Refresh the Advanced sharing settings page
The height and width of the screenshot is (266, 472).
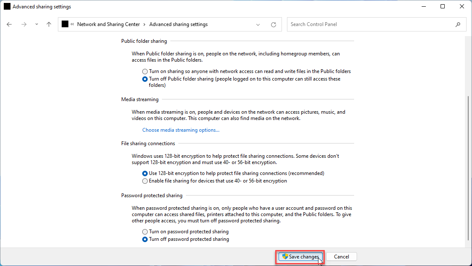tap(273, 25)
